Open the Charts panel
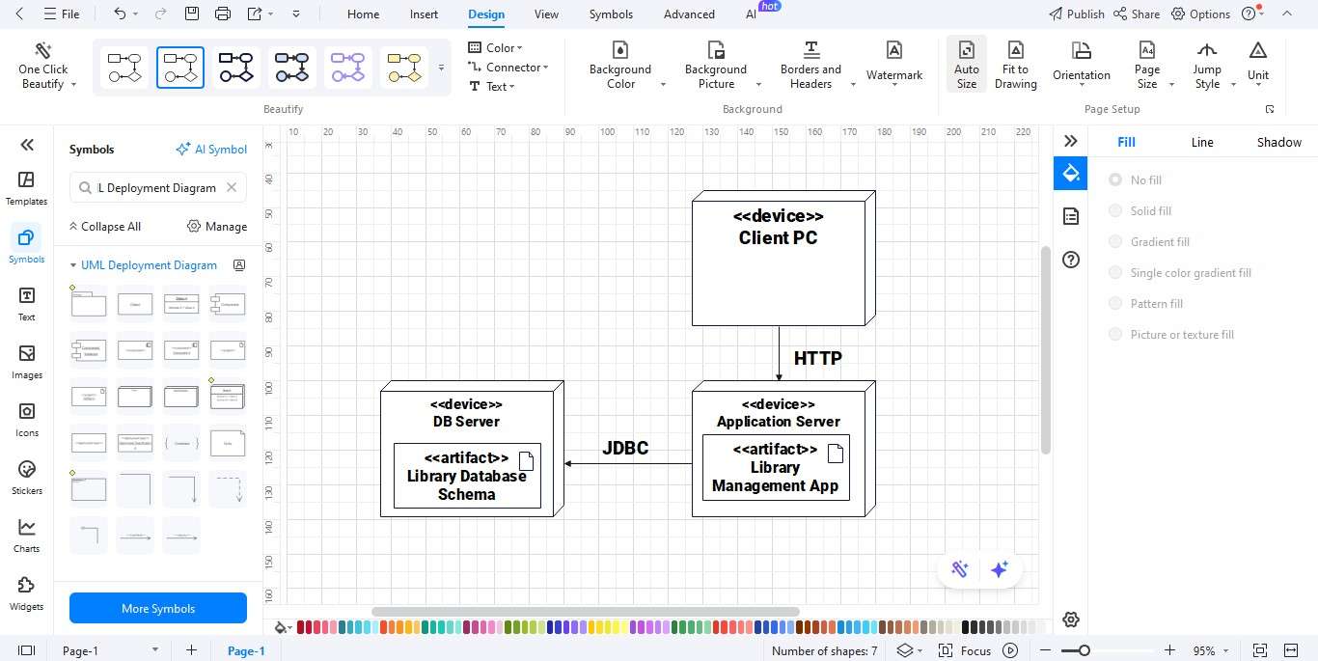Viewport: 1318px width, 661px height. pos(26,536)
